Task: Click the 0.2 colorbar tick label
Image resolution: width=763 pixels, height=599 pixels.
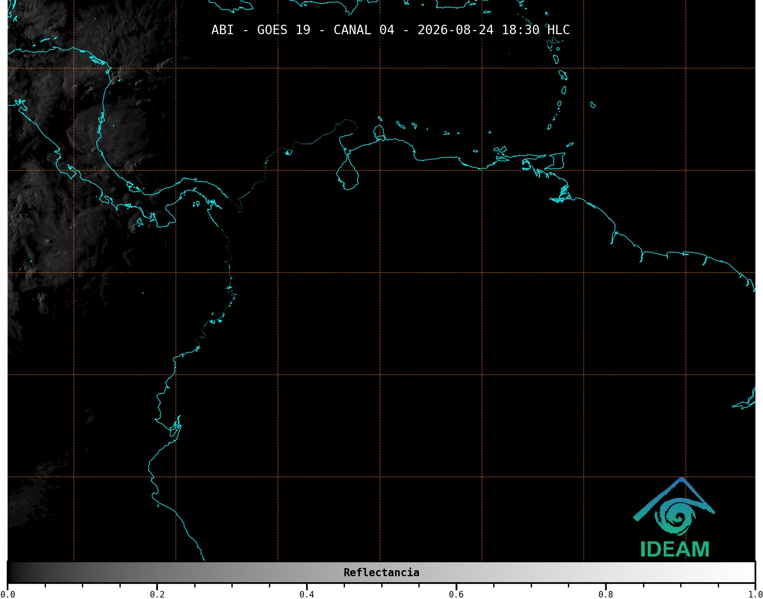Action: tap(157, 594)
